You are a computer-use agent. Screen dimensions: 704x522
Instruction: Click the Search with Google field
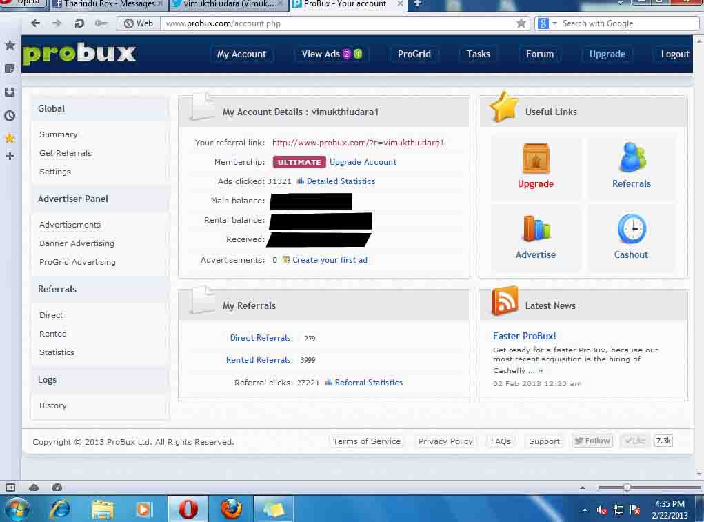[x=629, y=23]
